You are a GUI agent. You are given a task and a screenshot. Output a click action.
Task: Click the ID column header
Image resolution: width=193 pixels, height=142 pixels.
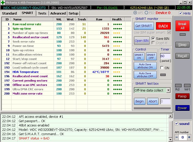coord(6,19)
